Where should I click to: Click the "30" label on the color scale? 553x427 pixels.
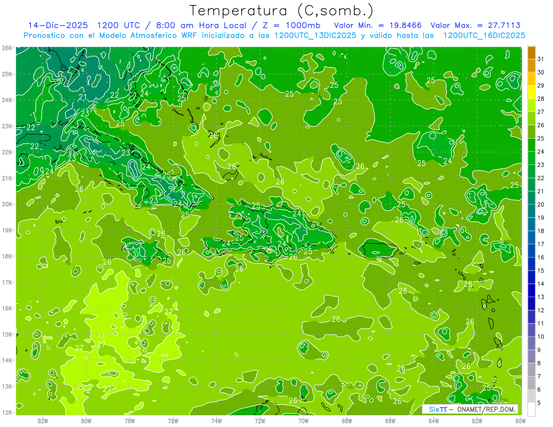pos(541,72)
